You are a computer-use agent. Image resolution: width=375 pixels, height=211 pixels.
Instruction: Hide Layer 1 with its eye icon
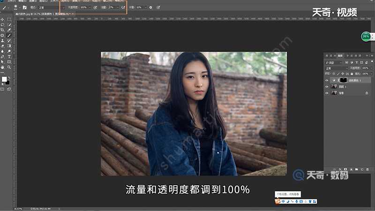327,87
